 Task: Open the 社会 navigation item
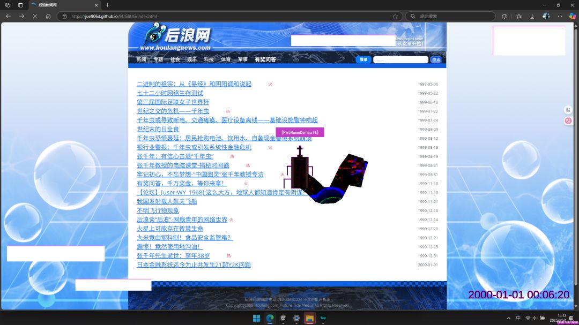[x=175, y=59]
